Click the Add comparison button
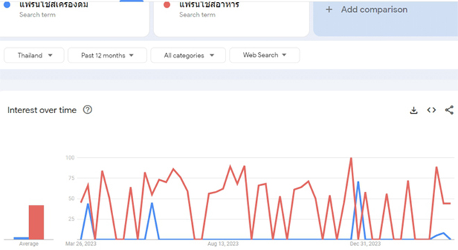The height and width of the screenshot is (250, 458). pos(386,18)
